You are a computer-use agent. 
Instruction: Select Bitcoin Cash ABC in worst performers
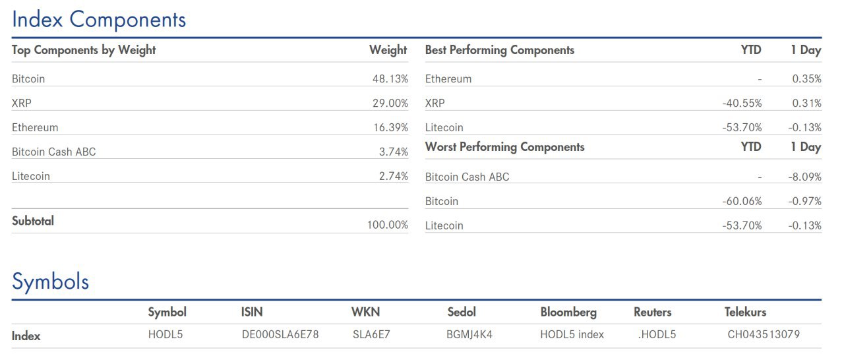coord(467,177)
